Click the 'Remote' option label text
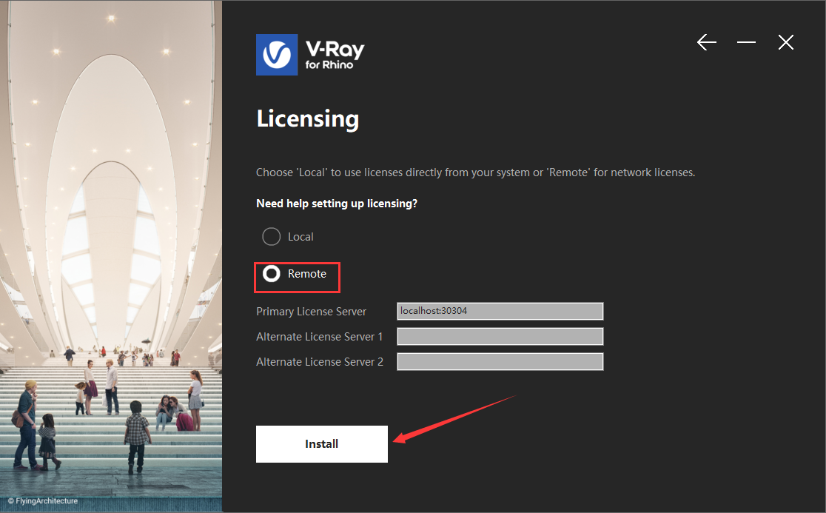The height and width of the screenshot is (513, 826). tap(307, 274)
